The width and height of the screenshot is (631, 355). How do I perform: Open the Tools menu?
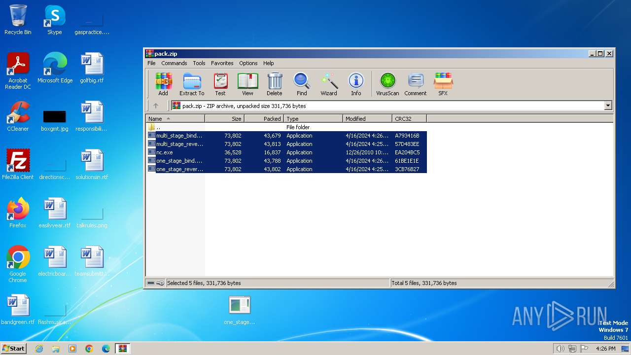point(199,63)
